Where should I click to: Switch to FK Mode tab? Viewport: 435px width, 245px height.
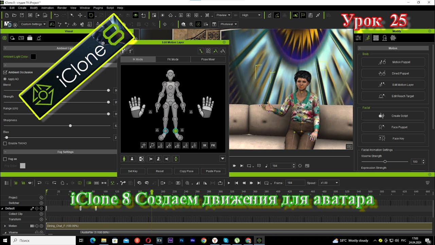[173, 59]
